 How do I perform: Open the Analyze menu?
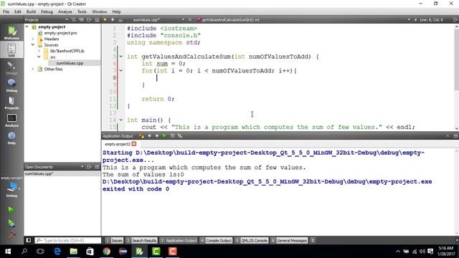click(65, 11)
